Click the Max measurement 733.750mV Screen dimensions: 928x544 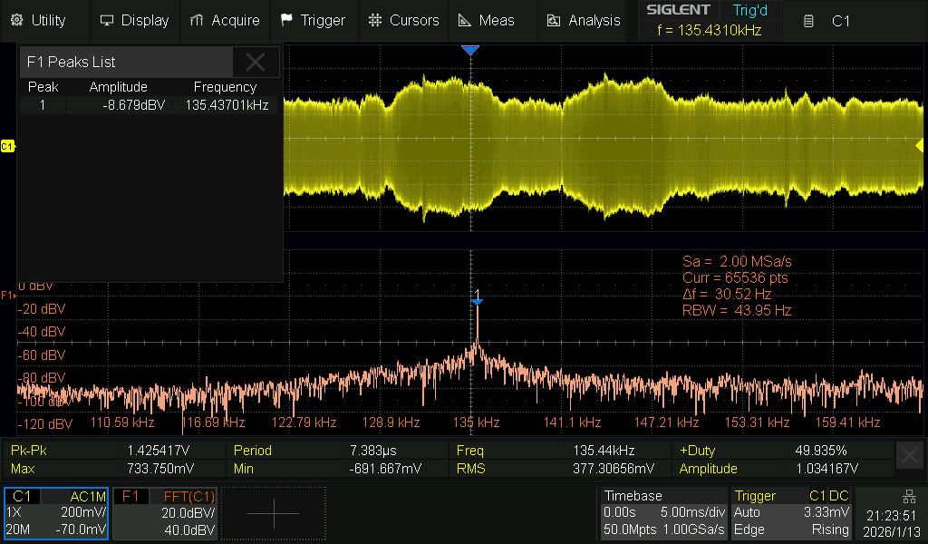tap(160, 469)
